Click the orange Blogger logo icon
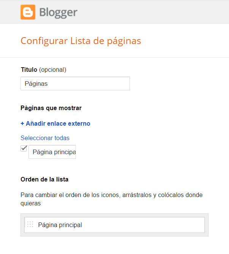The width and height of the screenshot is (229, 254). point(28,12)
